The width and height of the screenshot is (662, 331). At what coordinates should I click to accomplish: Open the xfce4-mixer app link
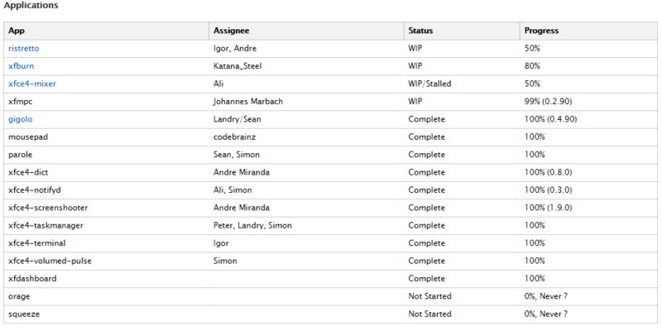point(31,84)
